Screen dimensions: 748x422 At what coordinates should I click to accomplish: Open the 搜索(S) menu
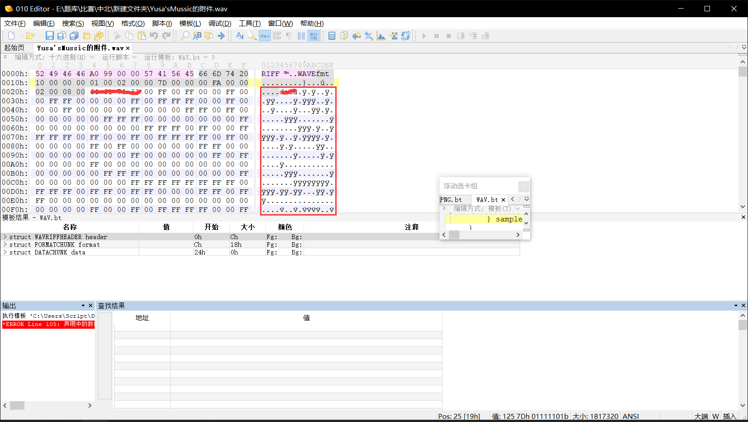tap(73, 24)
